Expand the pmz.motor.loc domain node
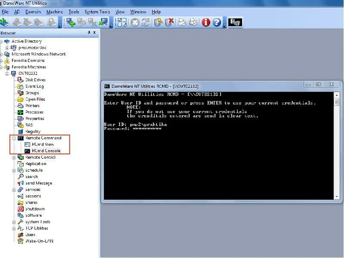The image size is (344, 258). pos(7,48)
